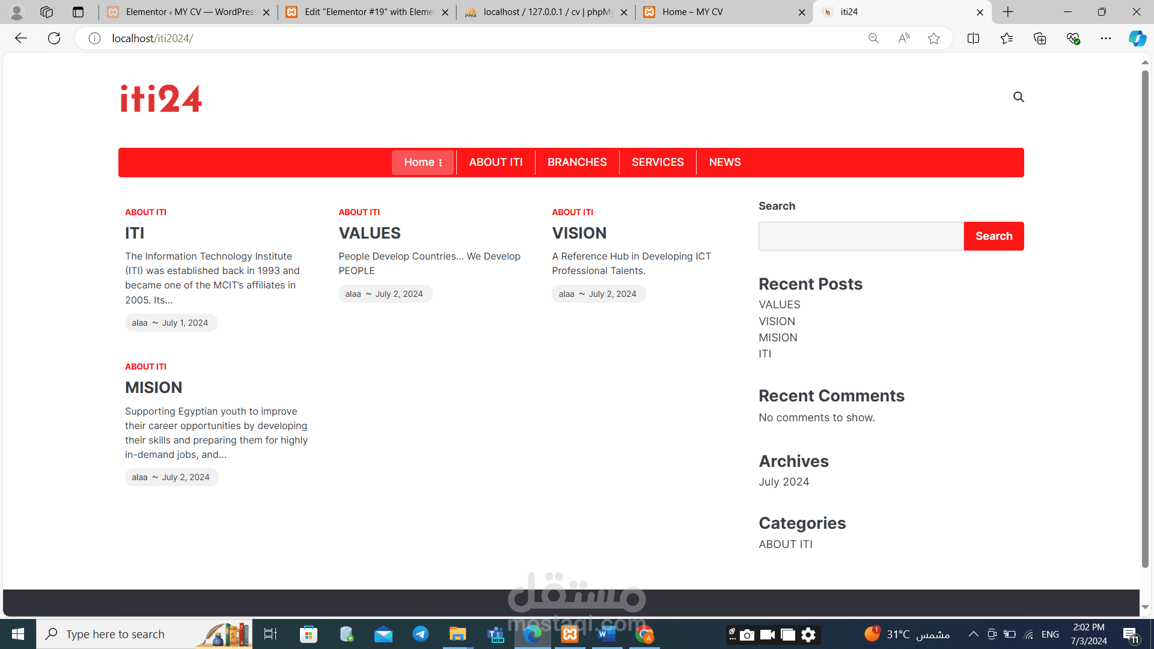Click July 1, 2024 date on ITI post

tap(185, 323)
